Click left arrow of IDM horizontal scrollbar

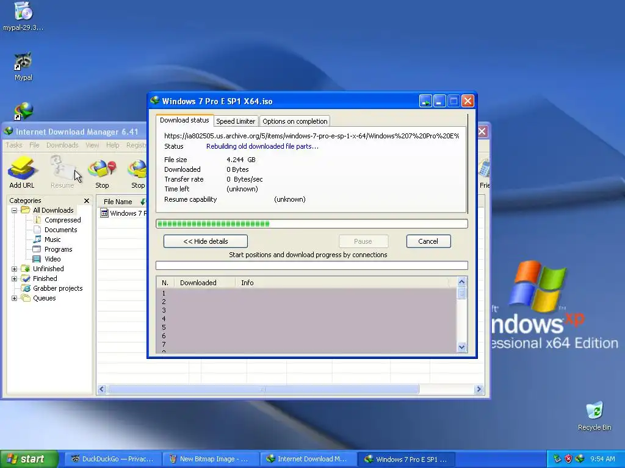pos(102,389)
